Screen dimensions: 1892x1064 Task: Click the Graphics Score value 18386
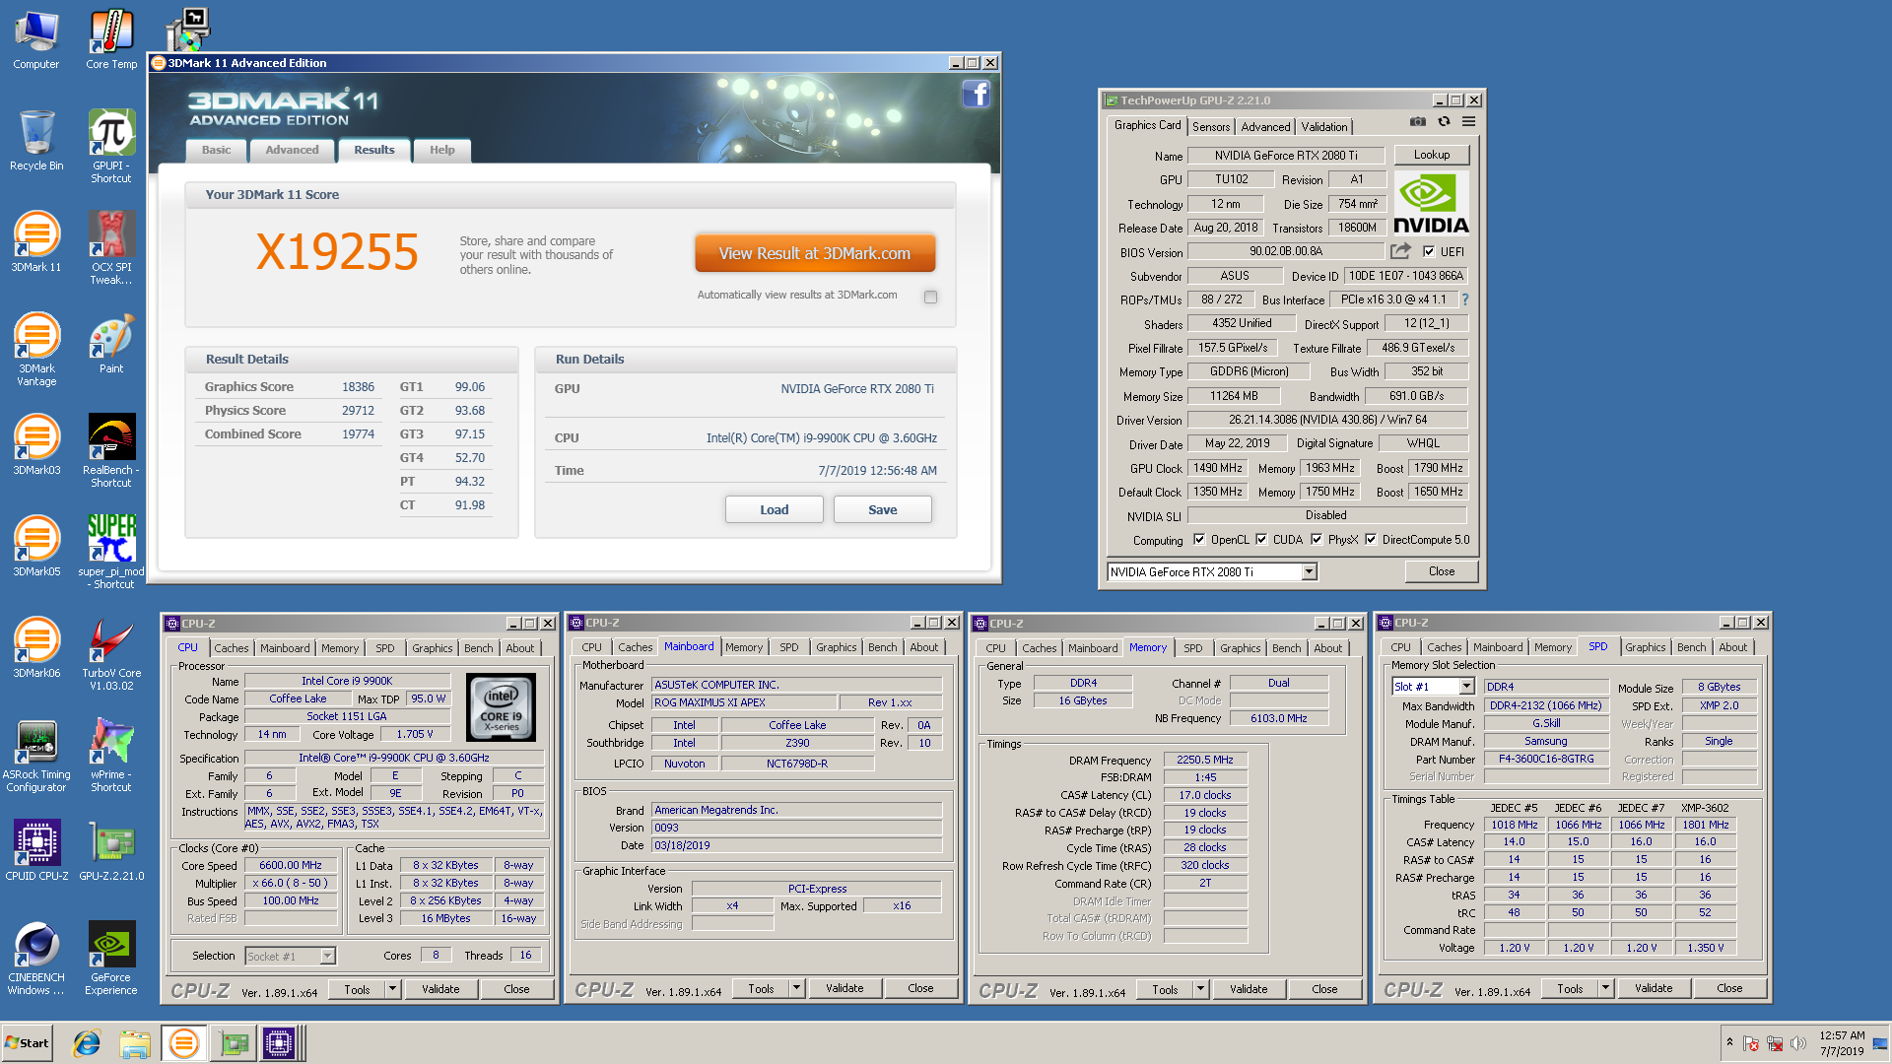358,387
